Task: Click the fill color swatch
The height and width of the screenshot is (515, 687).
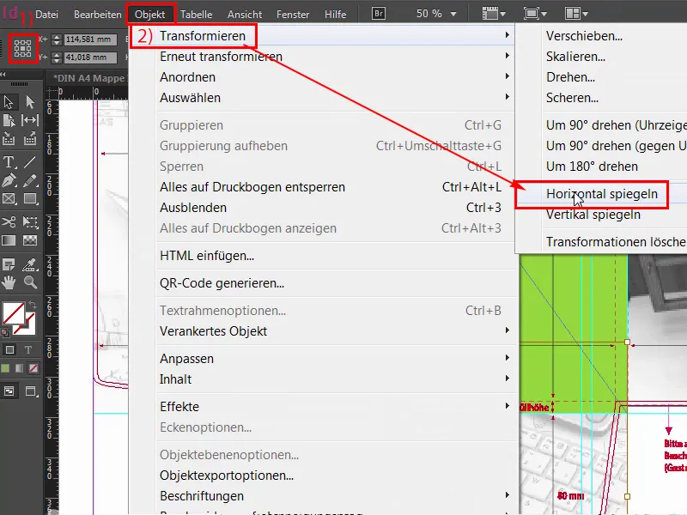Action: (14, 312)
